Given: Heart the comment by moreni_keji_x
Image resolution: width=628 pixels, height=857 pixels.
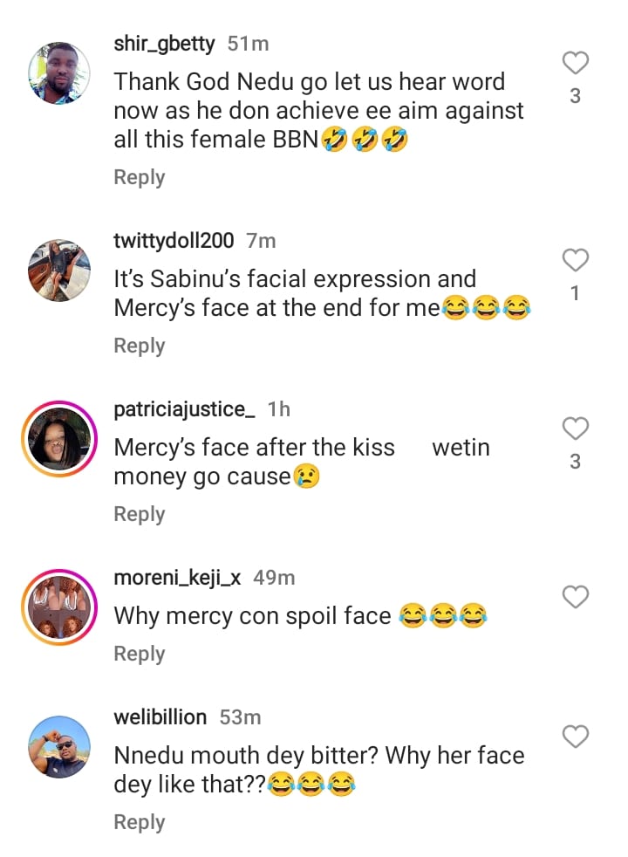Looking at the screenshot, I should pos(575,597).
